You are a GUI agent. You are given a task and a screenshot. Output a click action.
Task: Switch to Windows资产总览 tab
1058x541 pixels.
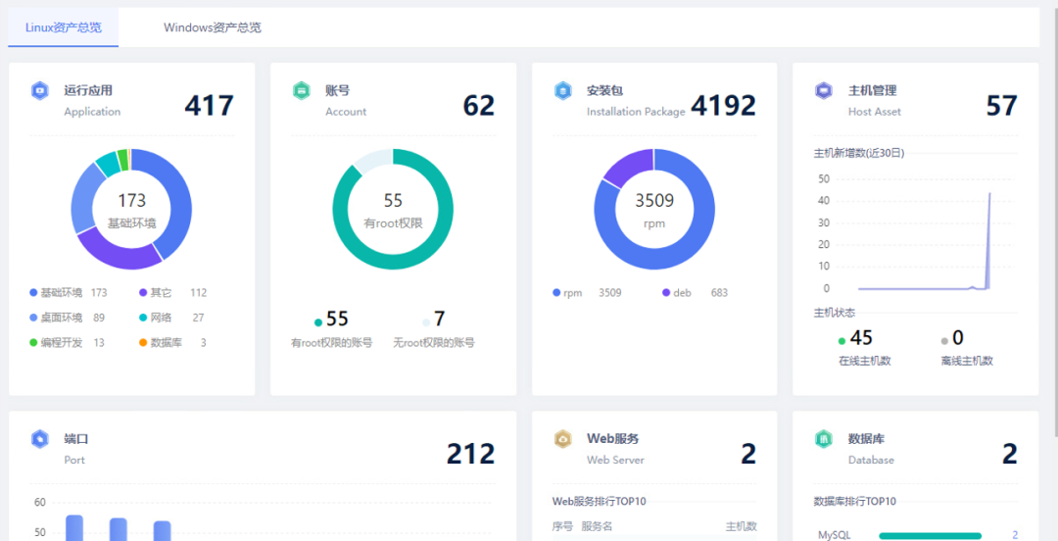213,27
